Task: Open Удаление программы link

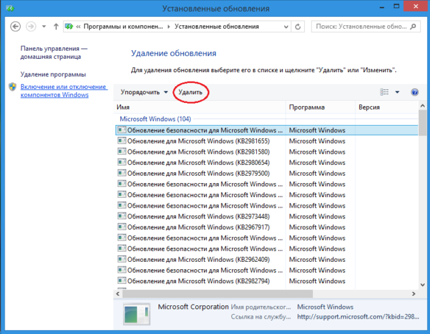Action: pyautogui.click(x=53, y=75)
